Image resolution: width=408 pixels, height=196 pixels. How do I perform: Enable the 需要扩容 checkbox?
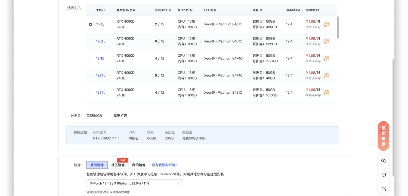pos(109,116)
